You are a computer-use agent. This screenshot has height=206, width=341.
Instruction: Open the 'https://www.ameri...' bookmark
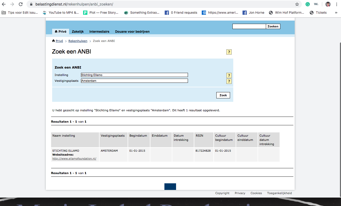point(220,12)
